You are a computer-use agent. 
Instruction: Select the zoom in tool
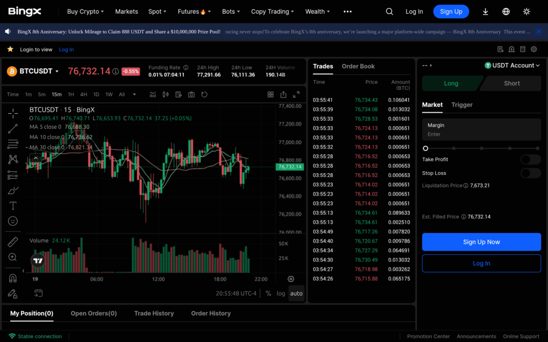(13, 257)
